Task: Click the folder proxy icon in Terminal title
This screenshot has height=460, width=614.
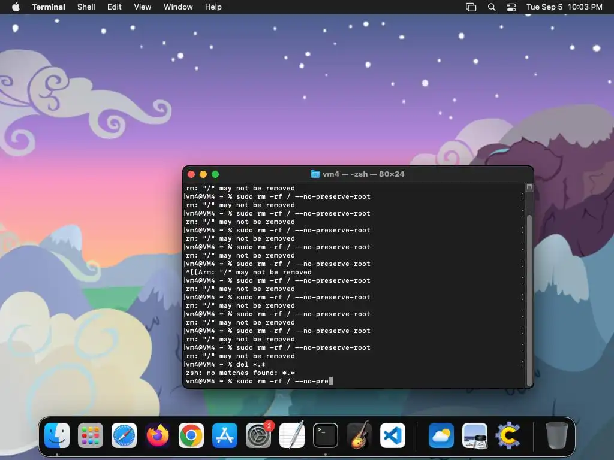Action: click(315, 174)
